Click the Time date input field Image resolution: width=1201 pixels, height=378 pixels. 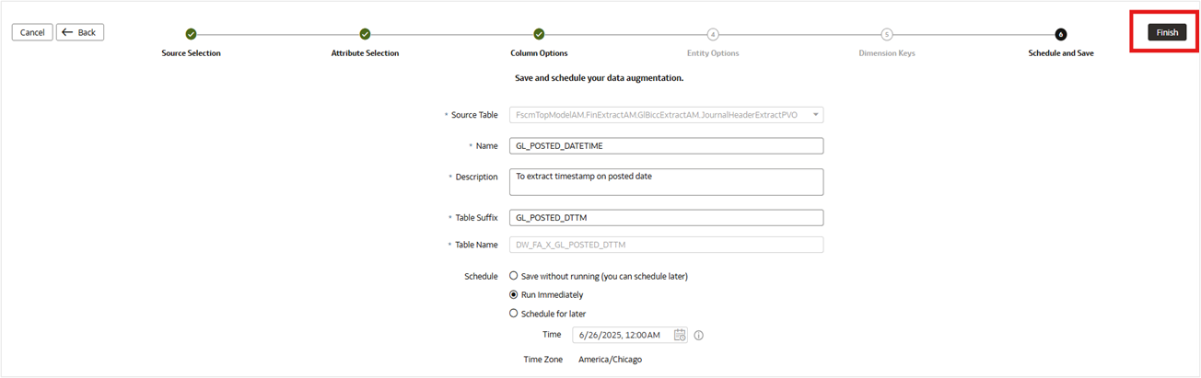(623, 335)
